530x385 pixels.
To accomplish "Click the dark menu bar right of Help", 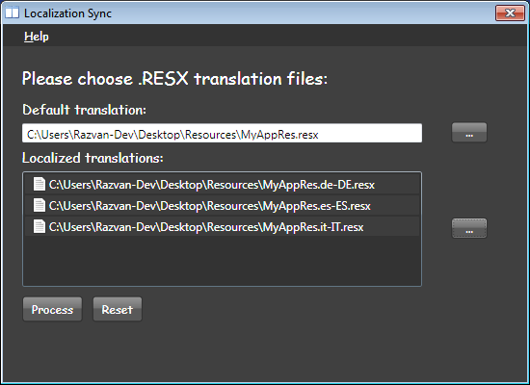I will (x=287, y=36).
